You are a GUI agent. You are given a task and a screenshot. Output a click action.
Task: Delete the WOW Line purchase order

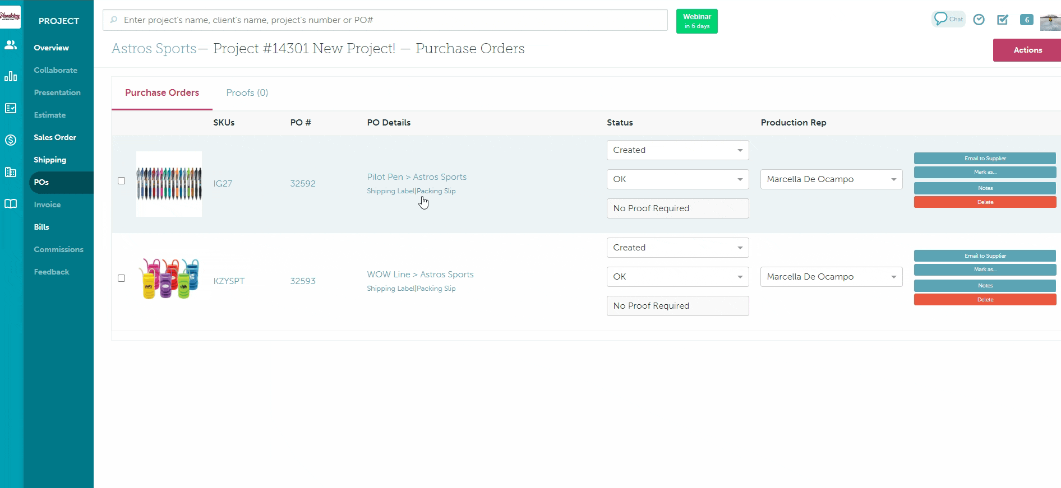click(985, 300)
